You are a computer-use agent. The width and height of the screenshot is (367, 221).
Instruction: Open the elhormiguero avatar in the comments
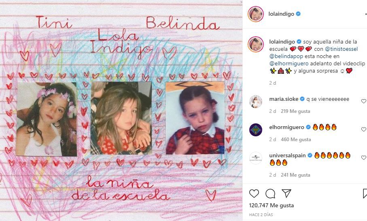(256, 130)
